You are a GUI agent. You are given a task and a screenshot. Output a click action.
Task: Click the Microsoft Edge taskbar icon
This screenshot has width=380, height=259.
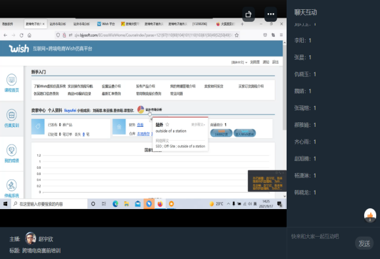pyautogui.click(x=115, y=204)
